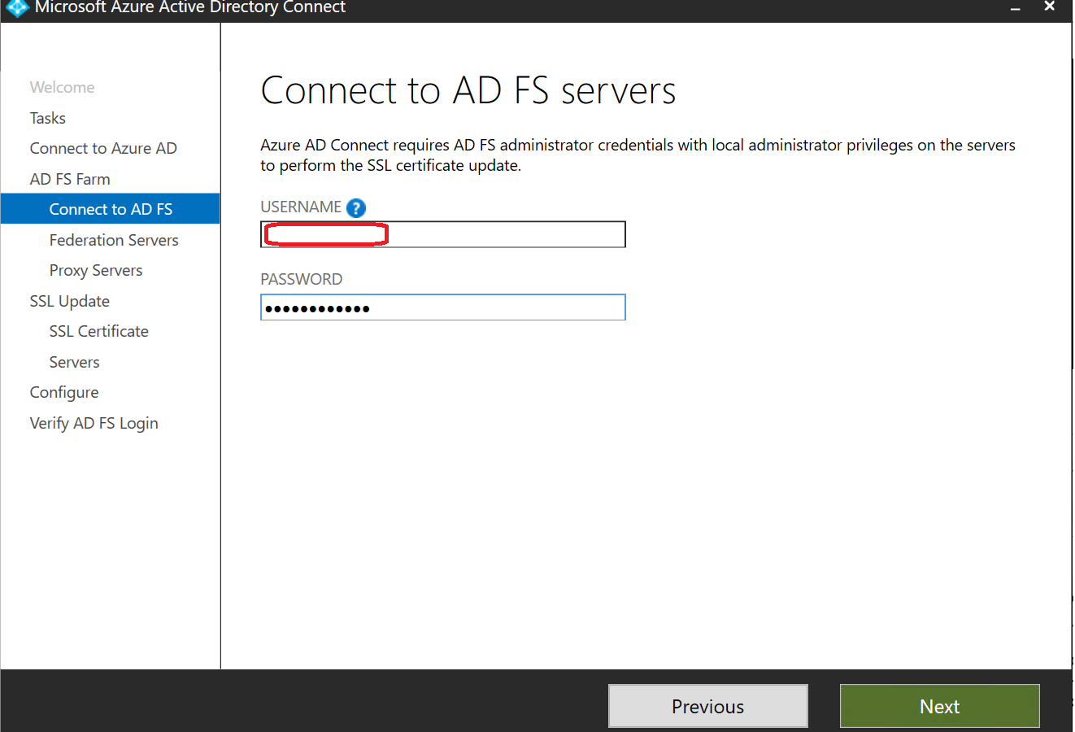Viewport: 1075px width, 732px height.
Task: Select the Tasks step in sidebar
Action: pyautogui.click(x=48, y=118)
